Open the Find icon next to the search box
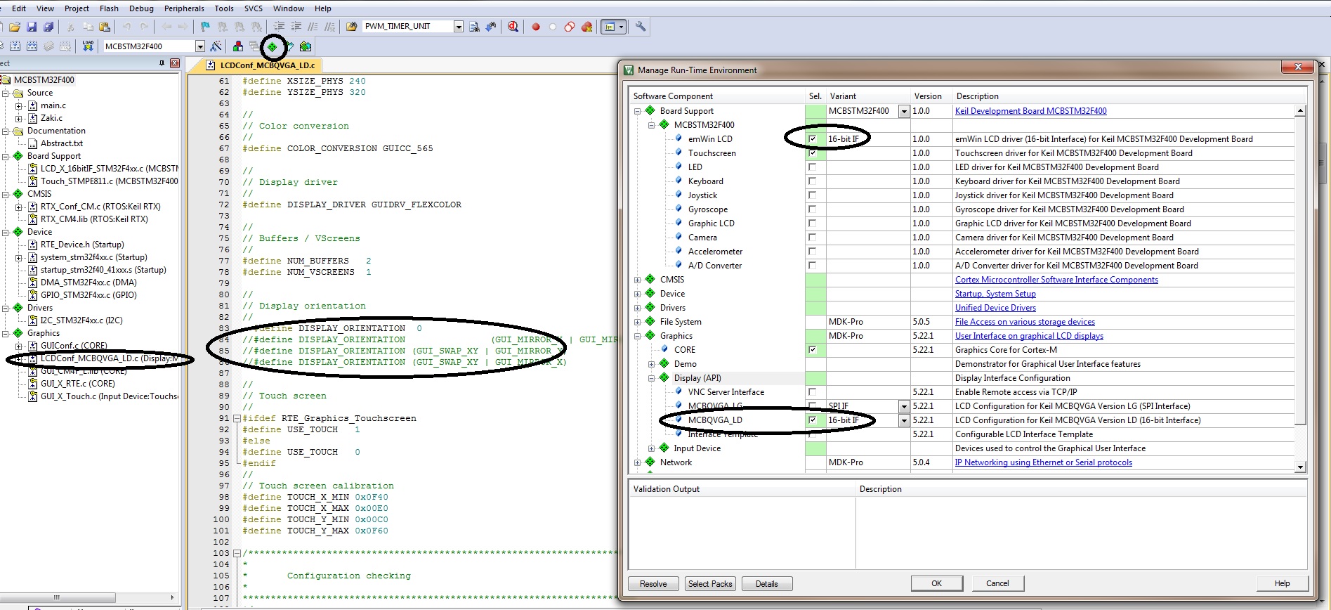The height and width of the screenshot is (610, 1331). point(474,27)
